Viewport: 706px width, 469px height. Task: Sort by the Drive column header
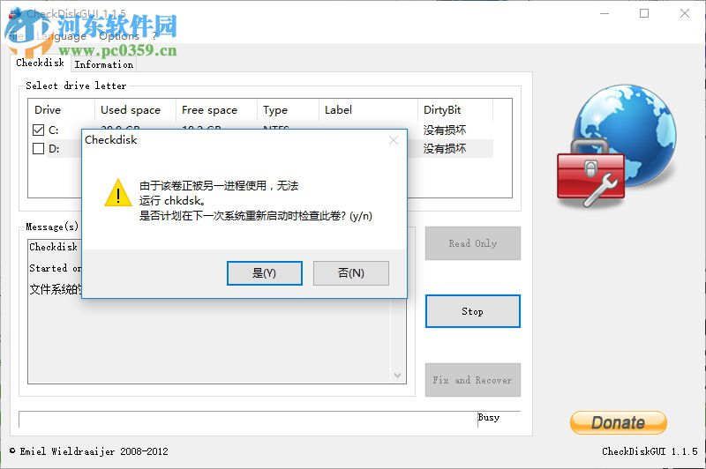(x=61, y=109)
